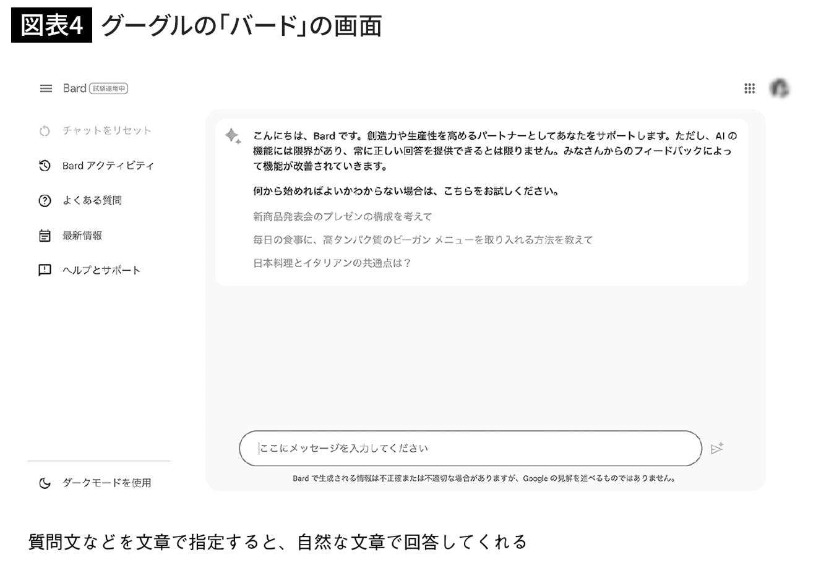
Task: Click the FAQ question mark icon
Action: [x=45, y=201]
